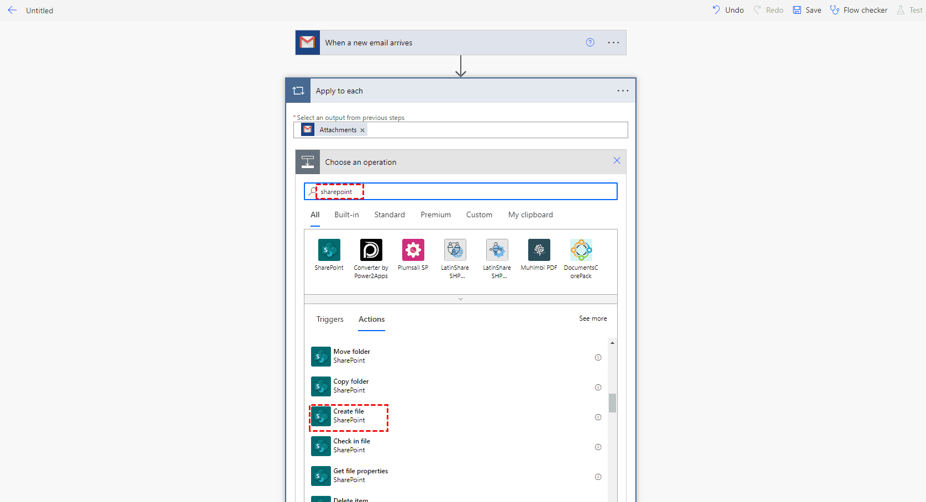Viewport: 926px width, 502px height.
Task: Click the output selection input field
Action: (x=461, y=130)
